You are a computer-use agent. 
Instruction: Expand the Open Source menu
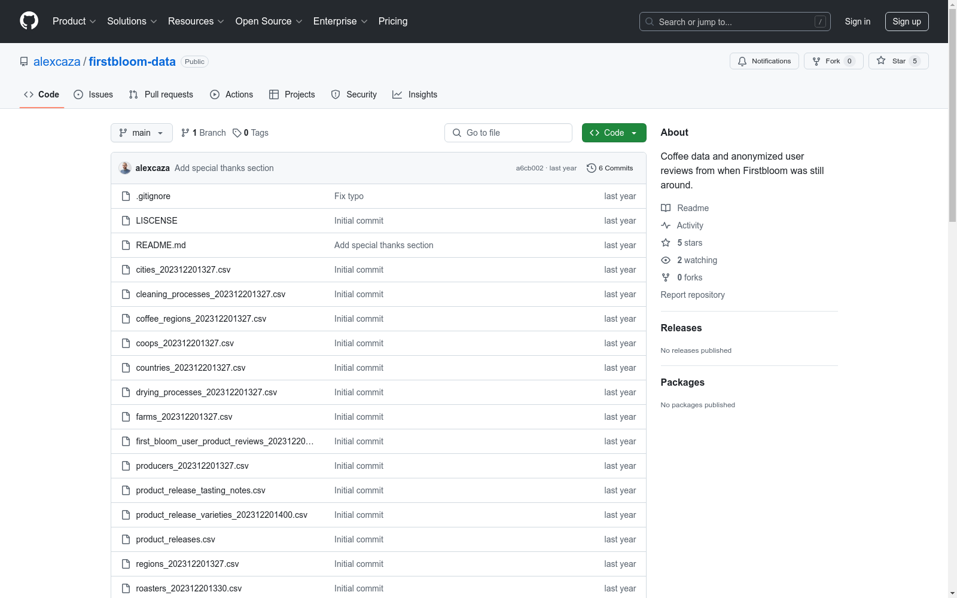coord(269,21)
